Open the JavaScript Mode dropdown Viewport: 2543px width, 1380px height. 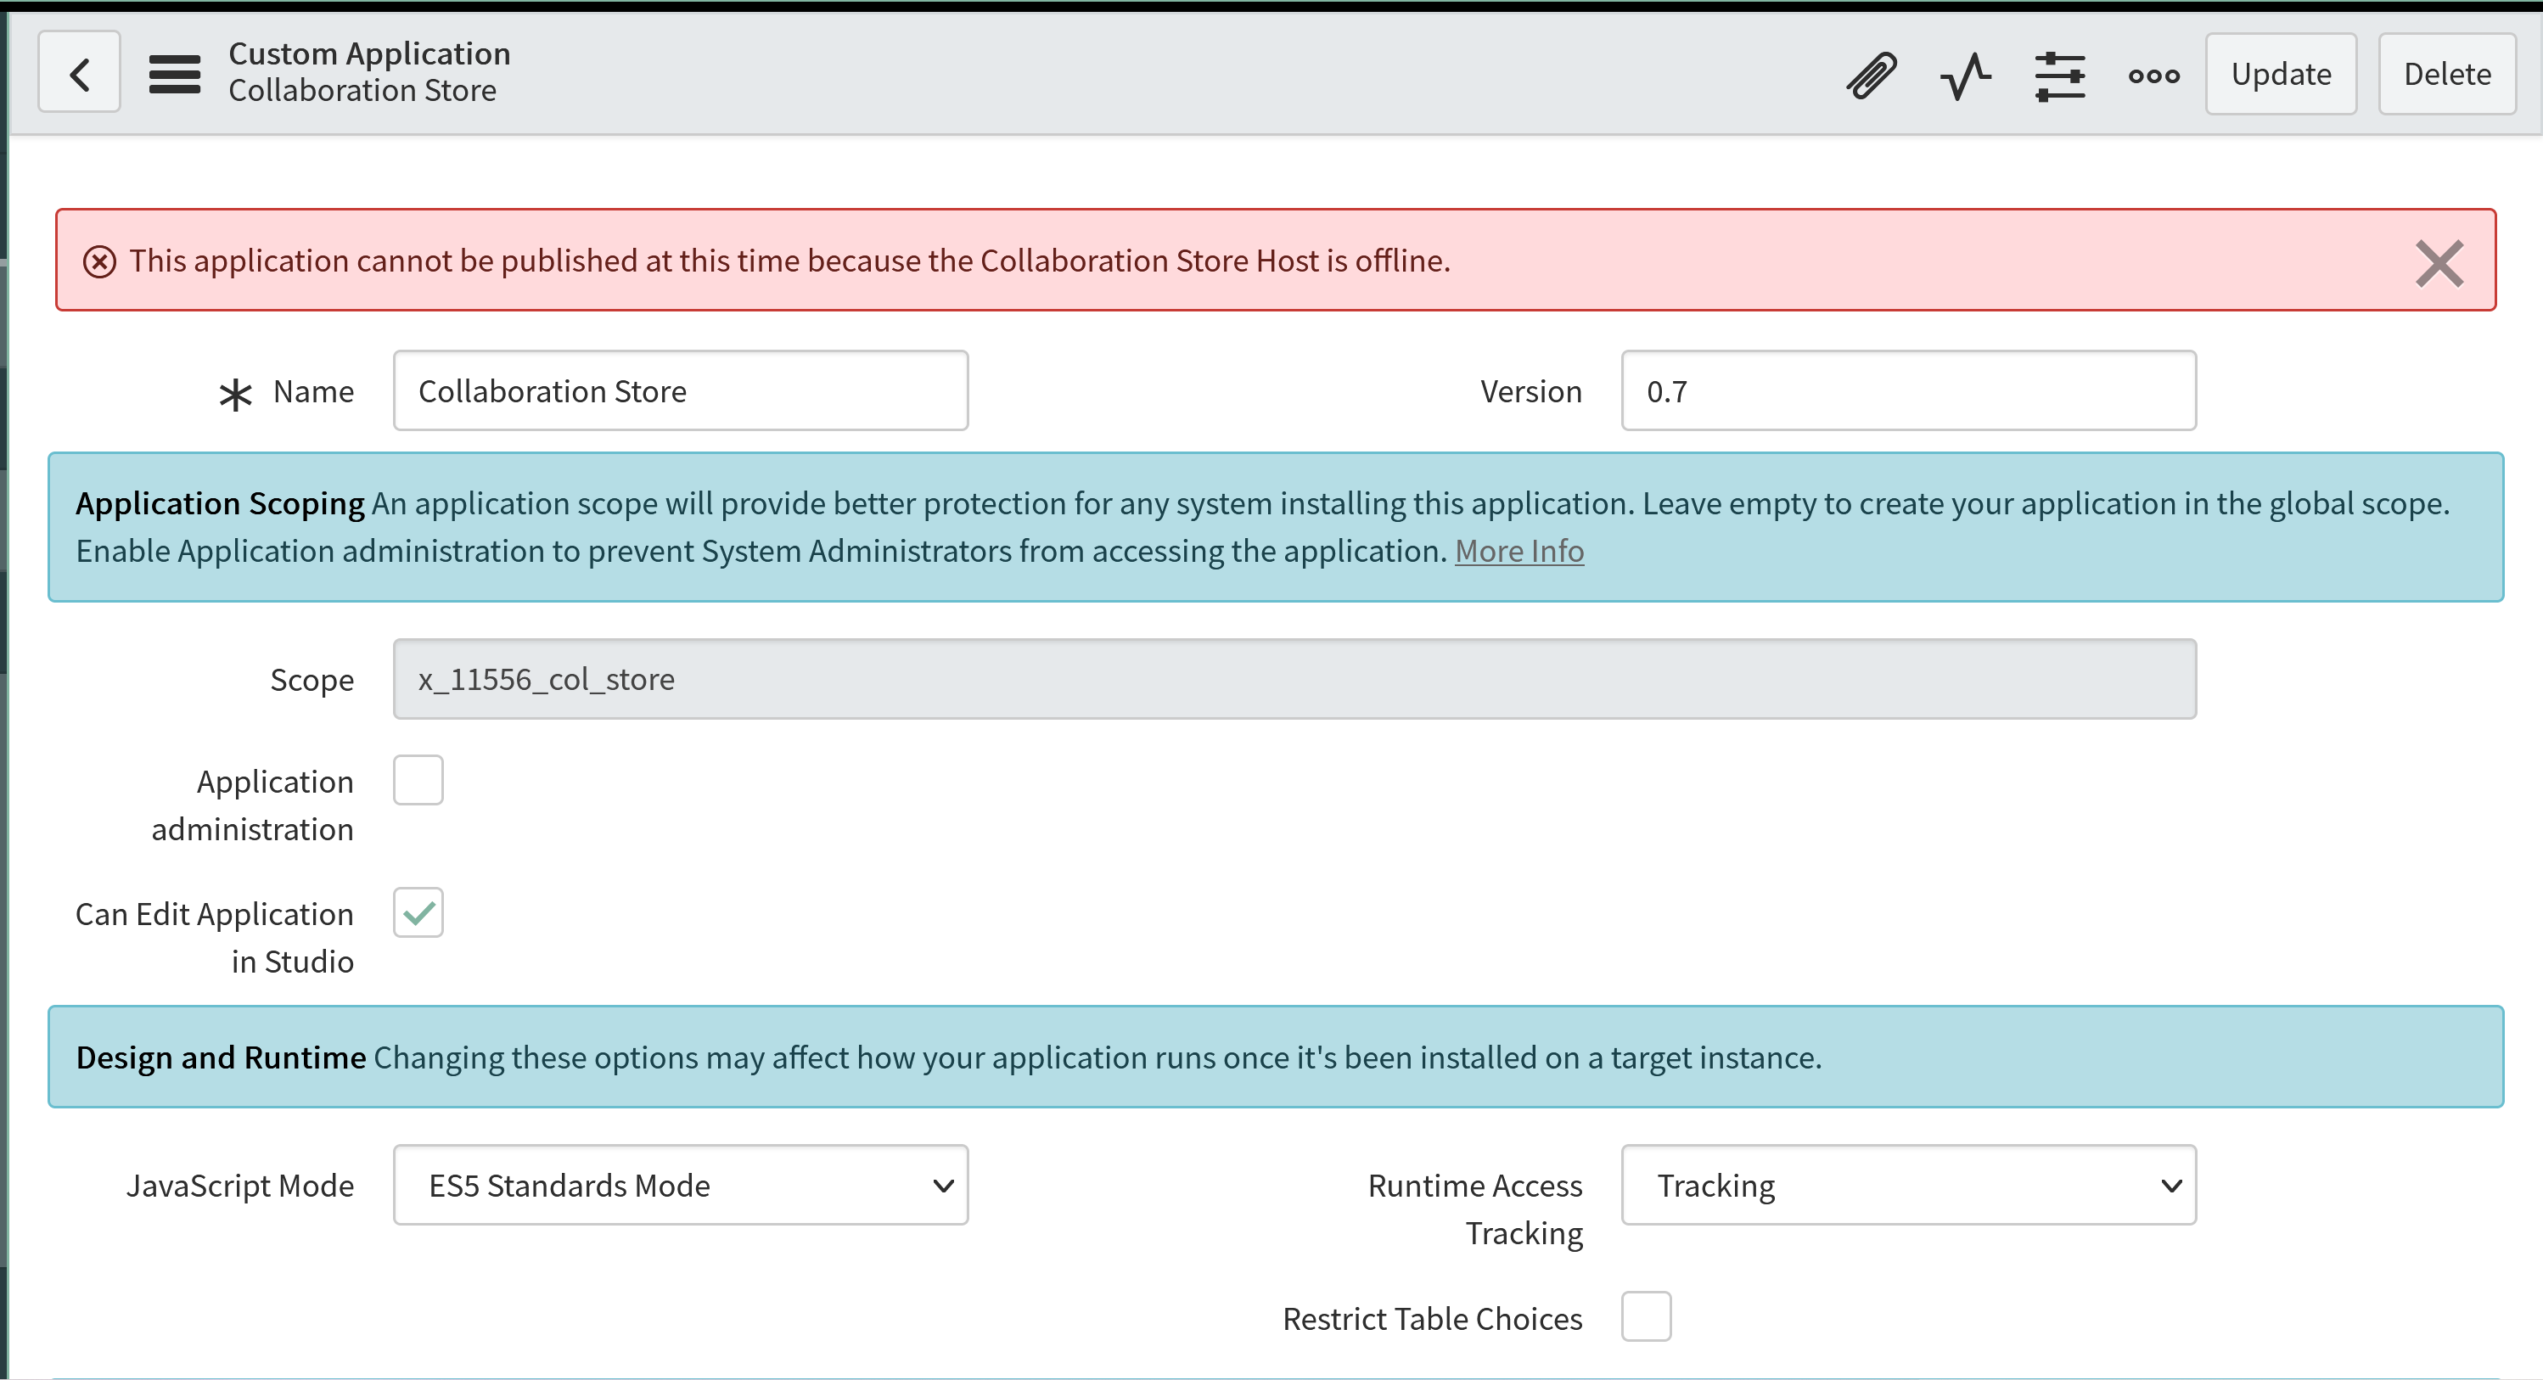[x=680, y=1185]
